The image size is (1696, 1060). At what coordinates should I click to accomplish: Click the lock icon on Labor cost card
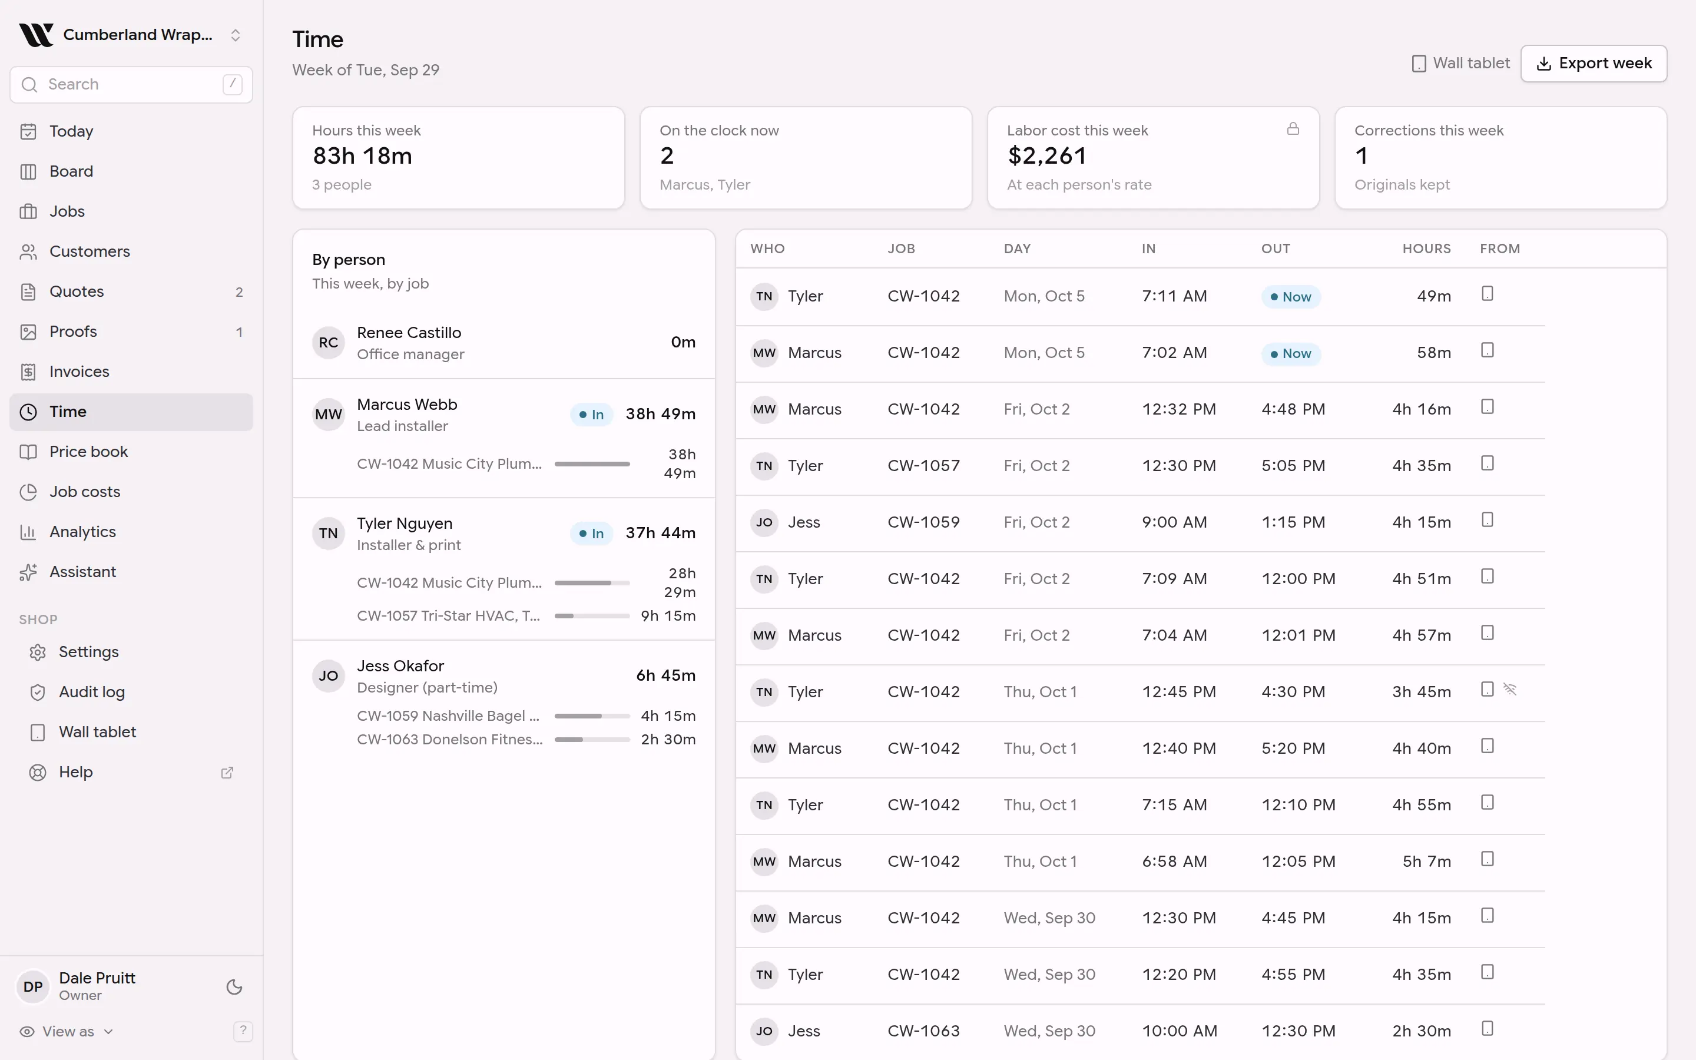click(x=1293, y=128)
